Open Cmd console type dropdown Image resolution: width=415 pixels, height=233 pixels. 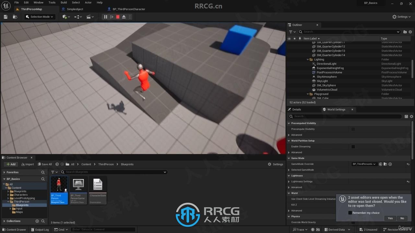(x=61, y=230)
